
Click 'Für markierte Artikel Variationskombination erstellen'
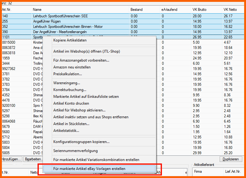99,160
